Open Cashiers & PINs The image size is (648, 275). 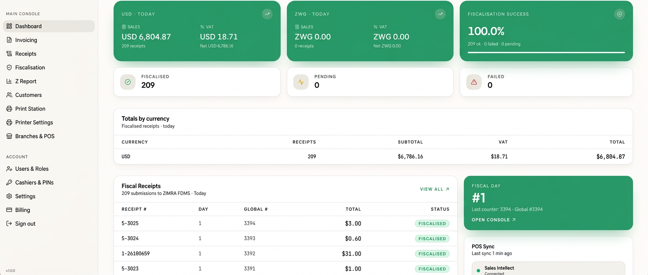tap(49, 183)
